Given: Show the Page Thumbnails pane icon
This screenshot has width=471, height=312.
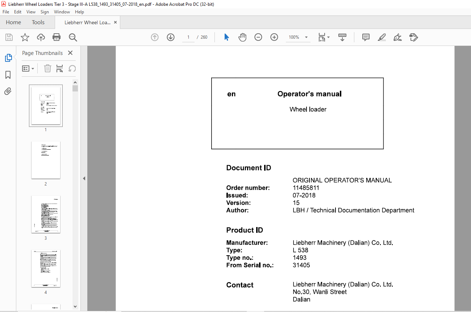Looking at the screenshot, I should click(8, 58).
